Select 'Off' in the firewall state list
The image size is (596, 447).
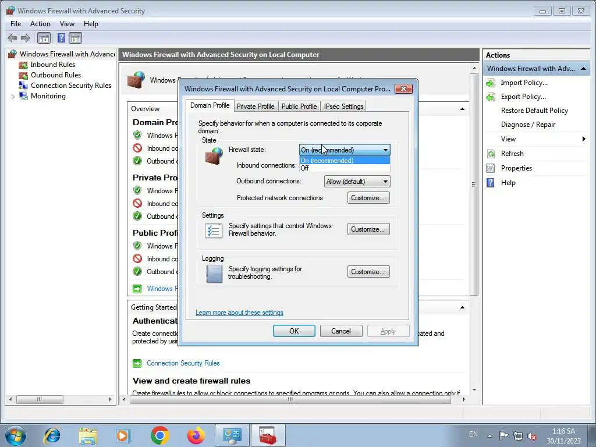pos(345,168)
